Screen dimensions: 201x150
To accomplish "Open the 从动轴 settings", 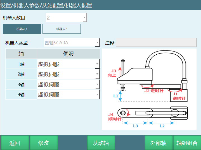I will click(101, 143).
